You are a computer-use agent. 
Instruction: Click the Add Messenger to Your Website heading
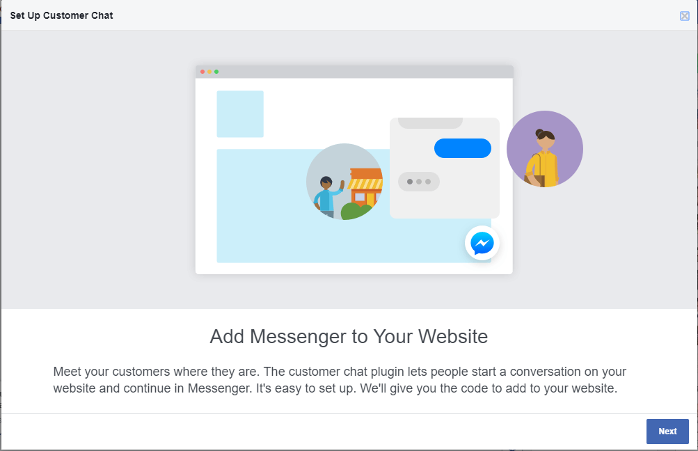click(x=349, y=337)
